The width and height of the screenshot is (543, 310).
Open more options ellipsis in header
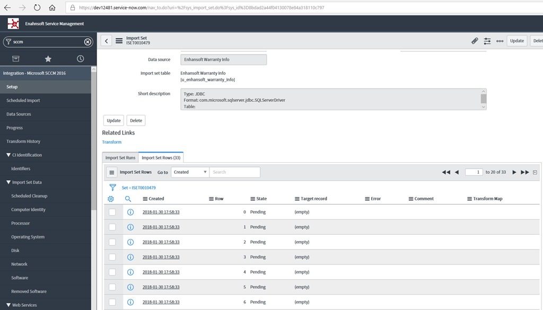coord(500,41)
